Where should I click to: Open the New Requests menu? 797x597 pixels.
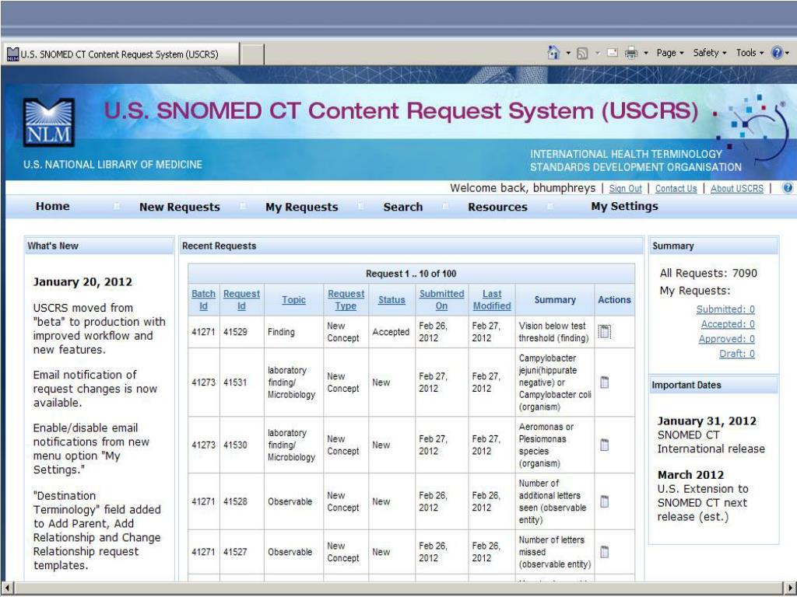pos(180,207)
